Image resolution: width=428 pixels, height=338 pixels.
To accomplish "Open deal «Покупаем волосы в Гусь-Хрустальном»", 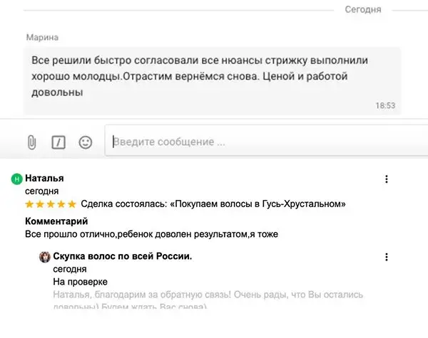I will (x=258, y=204).
